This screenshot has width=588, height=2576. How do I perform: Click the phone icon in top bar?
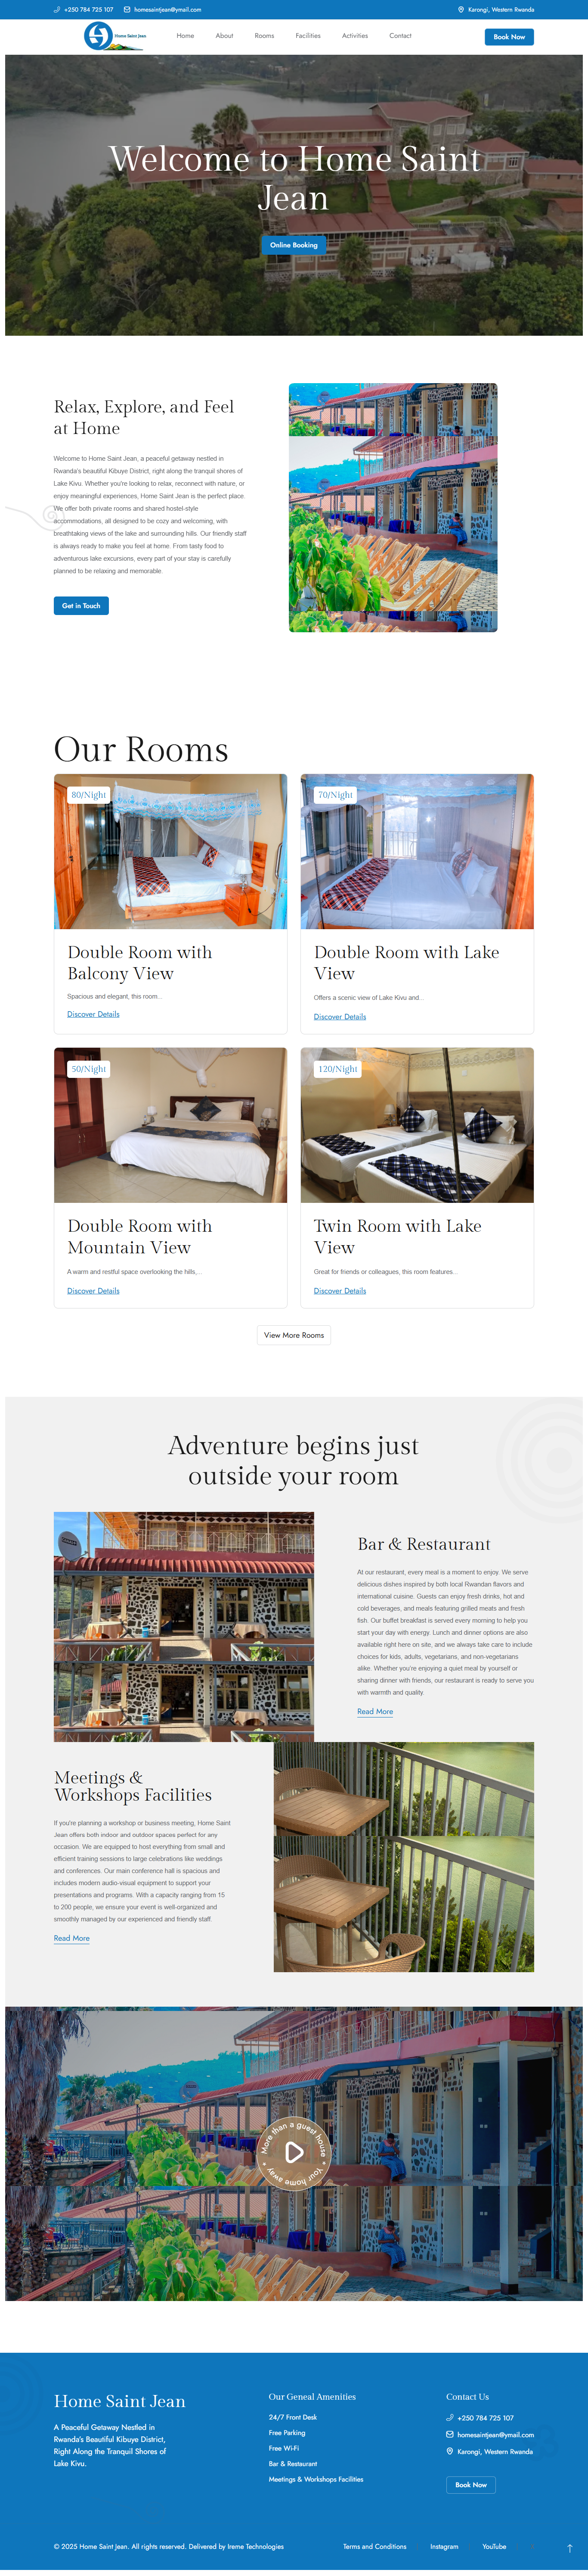click(x=57, y=9)
